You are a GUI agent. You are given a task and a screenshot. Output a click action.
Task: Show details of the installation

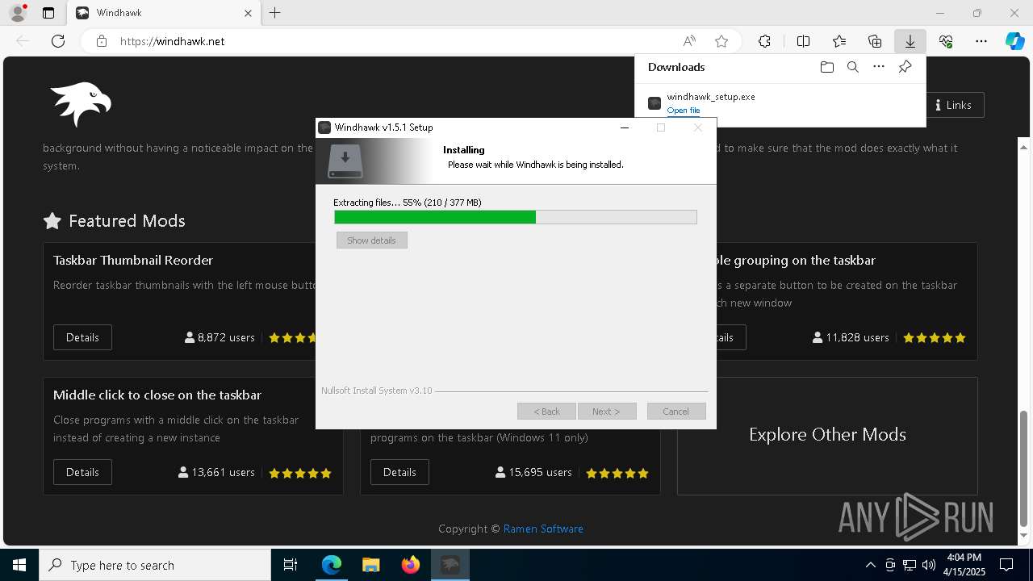(x=371, y=240)
